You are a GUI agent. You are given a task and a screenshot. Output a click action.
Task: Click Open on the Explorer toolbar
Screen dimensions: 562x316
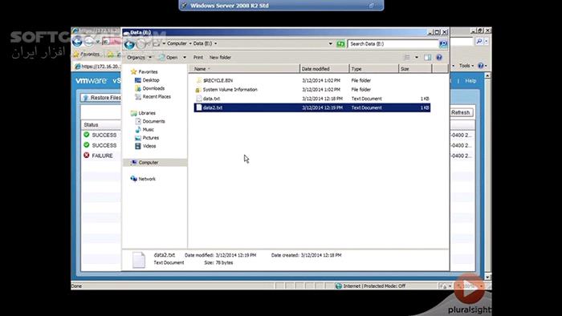pos(169,57)
